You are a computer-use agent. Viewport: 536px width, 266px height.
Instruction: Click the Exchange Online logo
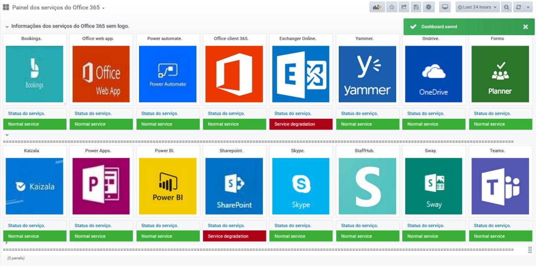coord(301,74)
